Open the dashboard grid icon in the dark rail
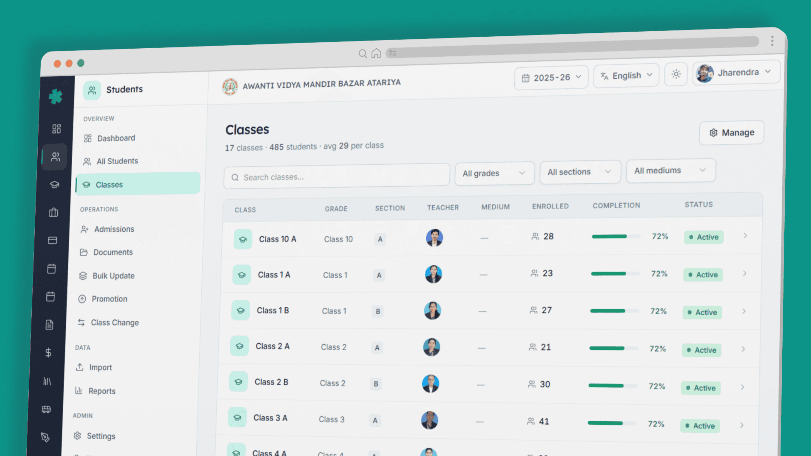The width and height of the screenshot is (811, 456). (56, 129)
